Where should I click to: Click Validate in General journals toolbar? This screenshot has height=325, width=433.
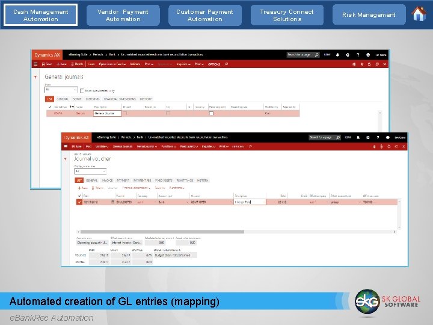click(135, 64)
